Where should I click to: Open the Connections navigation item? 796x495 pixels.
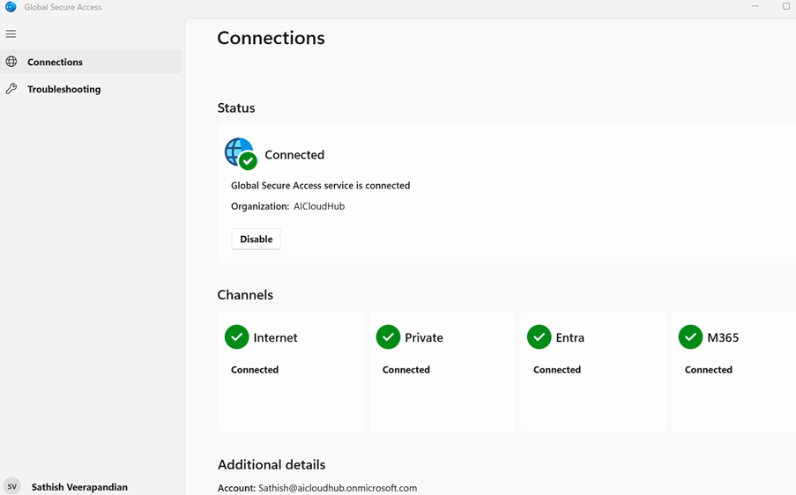pyautogui.click(x=55, y=62)
